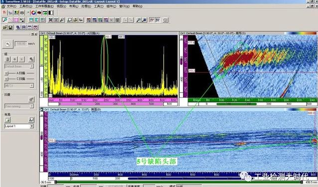Screen dimensions: 318x187
Task: Select the magnifier zoom tool in toolbar
Action: [x=5, y=20]
